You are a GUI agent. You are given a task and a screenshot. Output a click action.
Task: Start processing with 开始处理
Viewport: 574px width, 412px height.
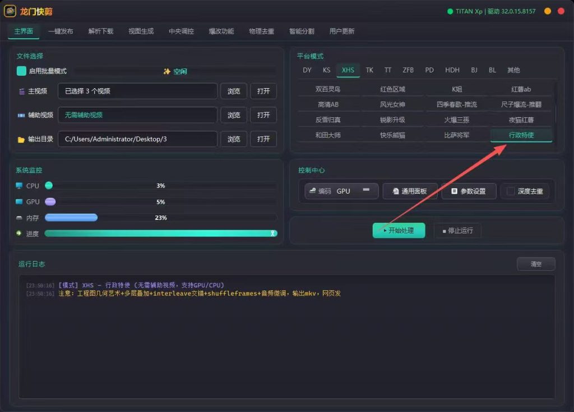[x=399, y=230]
